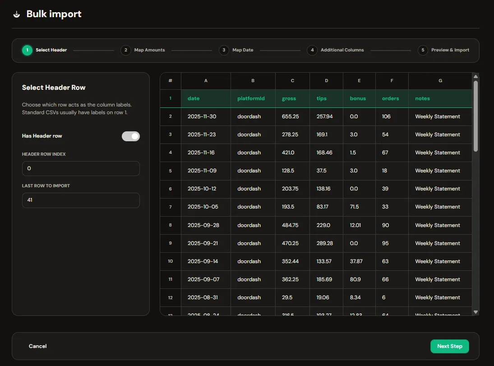Click the 'gross' header cell

(x=292, y=99)
